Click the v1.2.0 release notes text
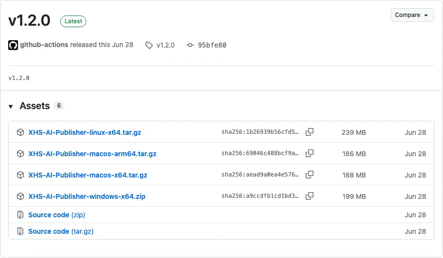The image size is (443, 258). [19, 78]
